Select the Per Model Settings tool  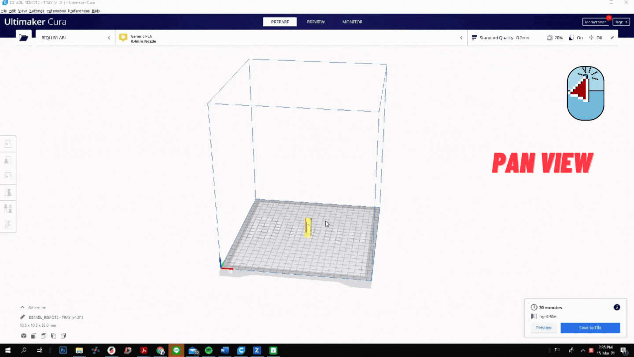tap(8, 208)
